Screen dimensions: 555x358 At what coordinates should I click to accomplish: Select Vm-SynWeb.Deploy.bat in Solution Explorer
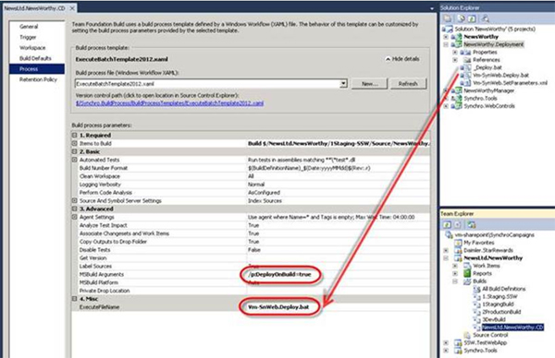(500, 76)
